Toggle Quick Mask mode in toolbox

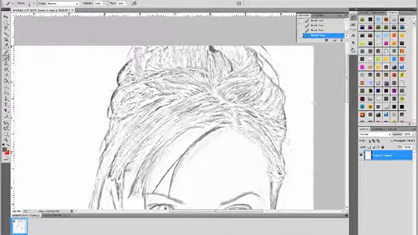tap(6, 158)
